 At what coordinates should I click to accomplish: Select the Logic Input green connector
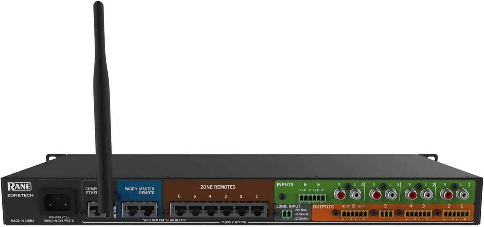pos(286,213)
